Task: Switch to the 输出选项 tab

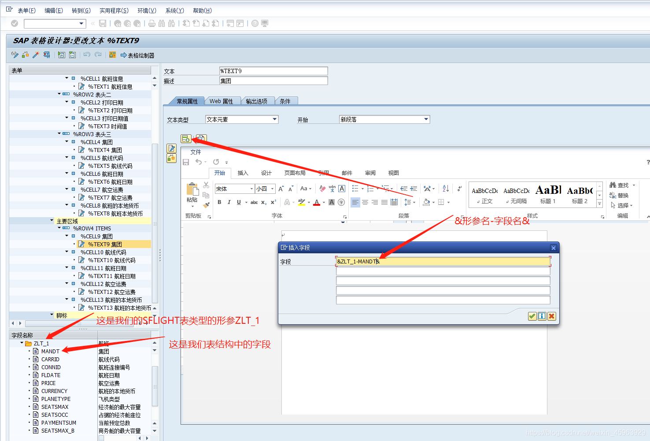Action: coord(256,101)
